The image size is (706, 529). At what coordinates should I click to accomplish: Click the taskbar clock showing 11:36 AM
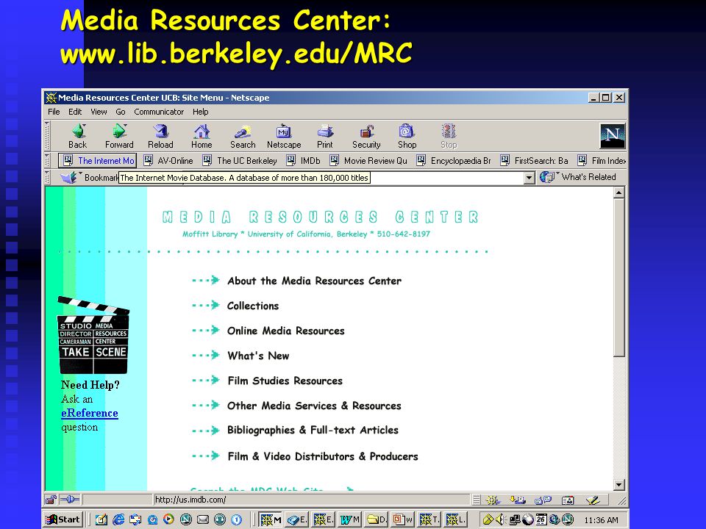(601, 520)
